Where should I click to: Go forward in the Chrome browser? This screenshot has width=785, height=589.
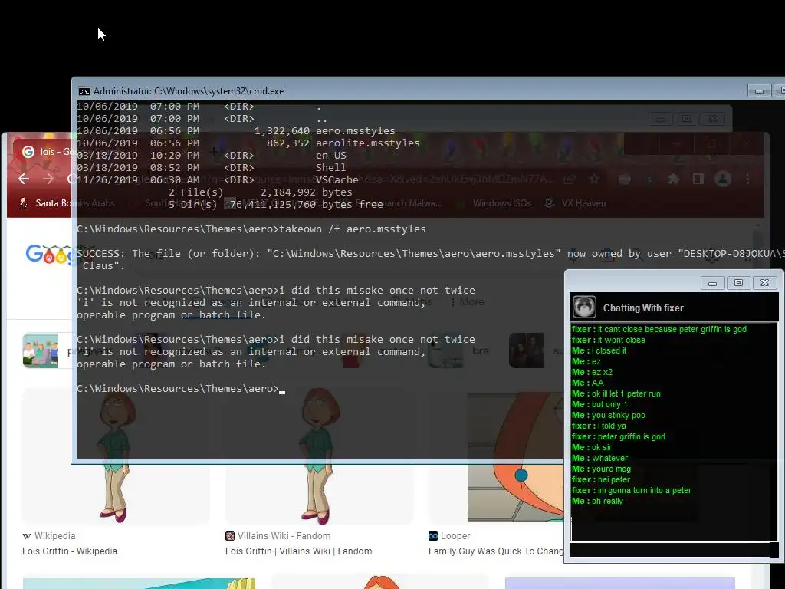48,179
